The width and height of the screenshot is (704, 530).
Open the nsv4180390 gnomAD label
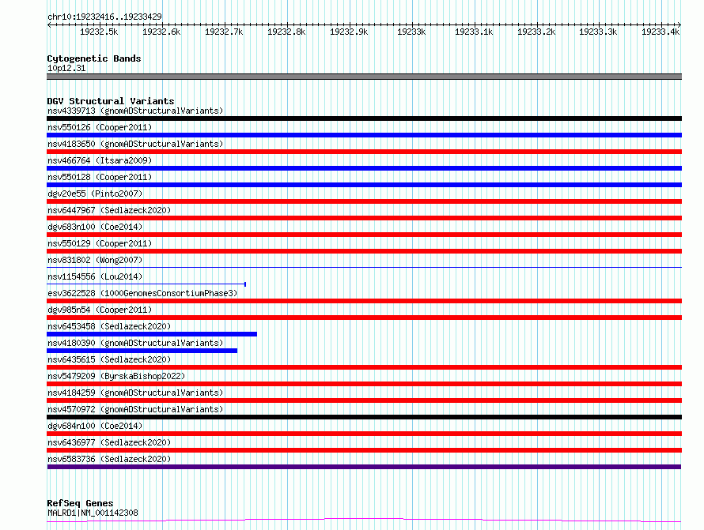(x=135, y=343)
